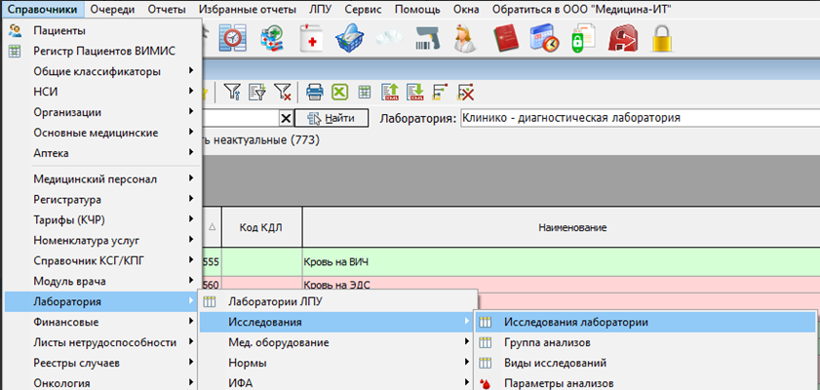Click the blue shopping basket icon
The height and width of the screenshot is (390, 820).
[349, 39]
